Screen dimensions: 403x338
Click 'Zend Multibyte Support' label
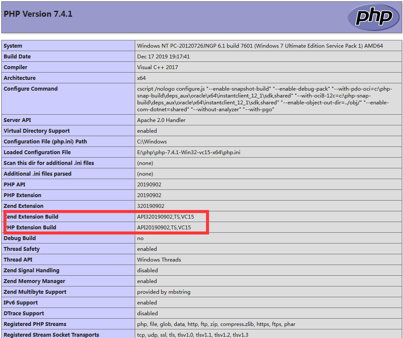[35, 292]
